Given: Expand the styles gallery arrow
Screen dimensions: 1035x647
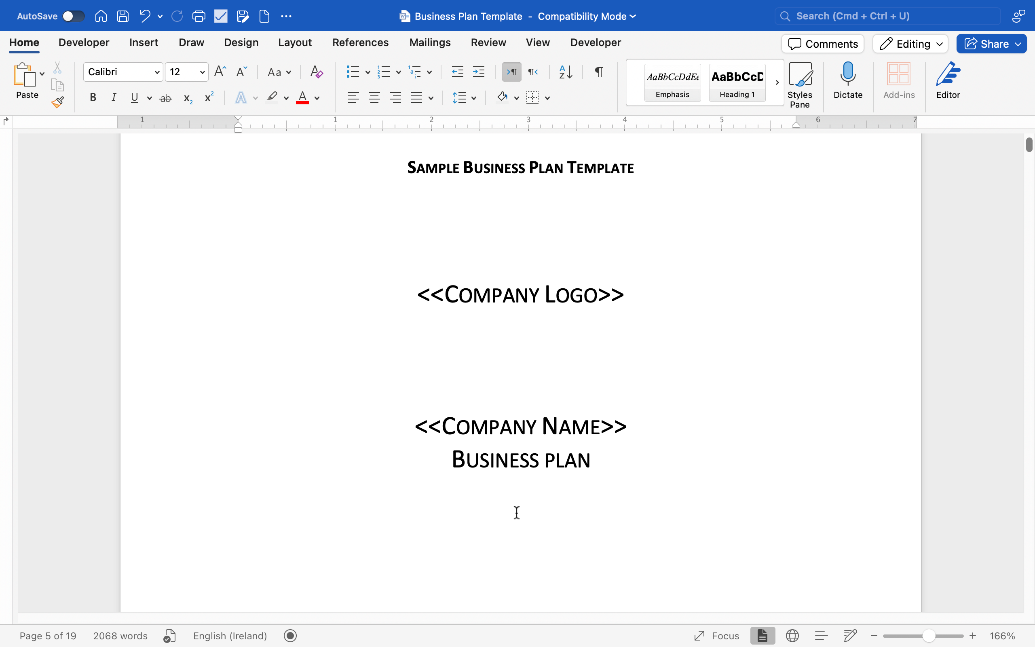Looking at the screenshot, I should (x=777, y=82).
